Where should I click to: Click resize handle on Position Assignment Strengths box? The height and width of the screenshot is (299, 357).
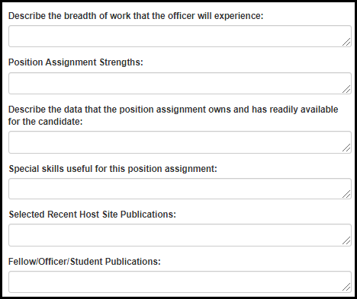click(x=346, y=89)
